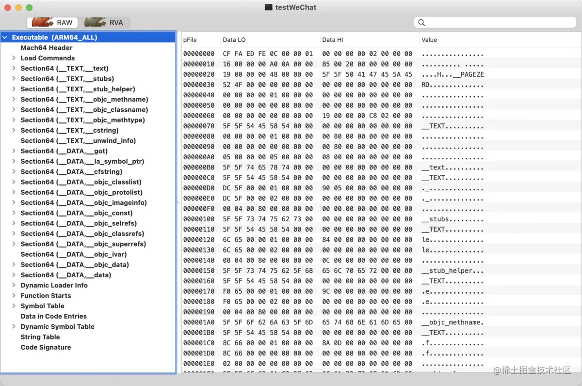
Task: Select Mach64 Header in the tree
Action: 47,48
